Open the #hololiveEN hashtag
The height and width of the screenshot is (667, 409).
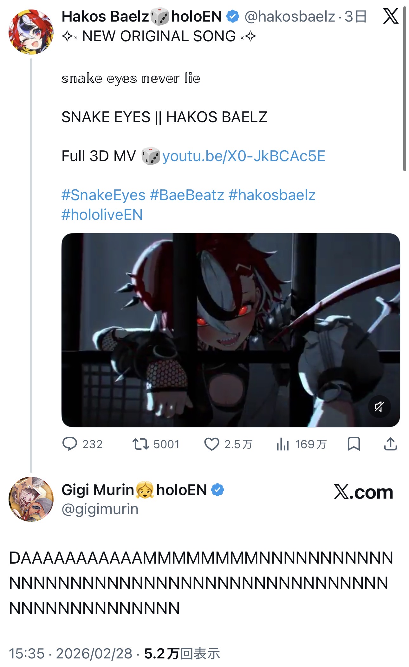(x=102, y=215)
